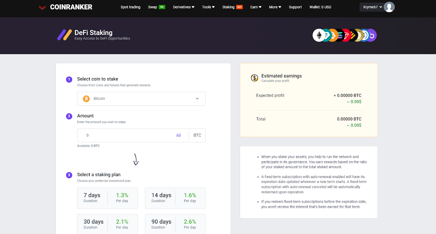Select the 14 days staking plan
The height and width of the screenshot is (234, 436).
(x=175, y=198)
